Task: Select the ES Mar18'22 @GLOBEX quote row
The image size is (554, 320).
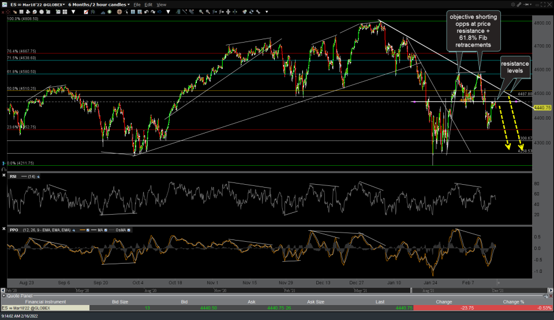Action: pyautogui.click(x=277, y=308)
